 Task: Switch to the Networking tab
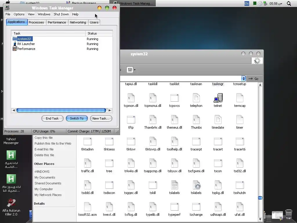tap(78, 22)
